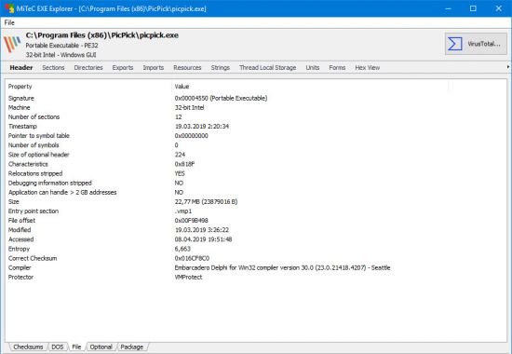The width and height of the screenshot is (512, 354).
Task: Switch to the Resources tab
Action: click(x=187, y=68)
